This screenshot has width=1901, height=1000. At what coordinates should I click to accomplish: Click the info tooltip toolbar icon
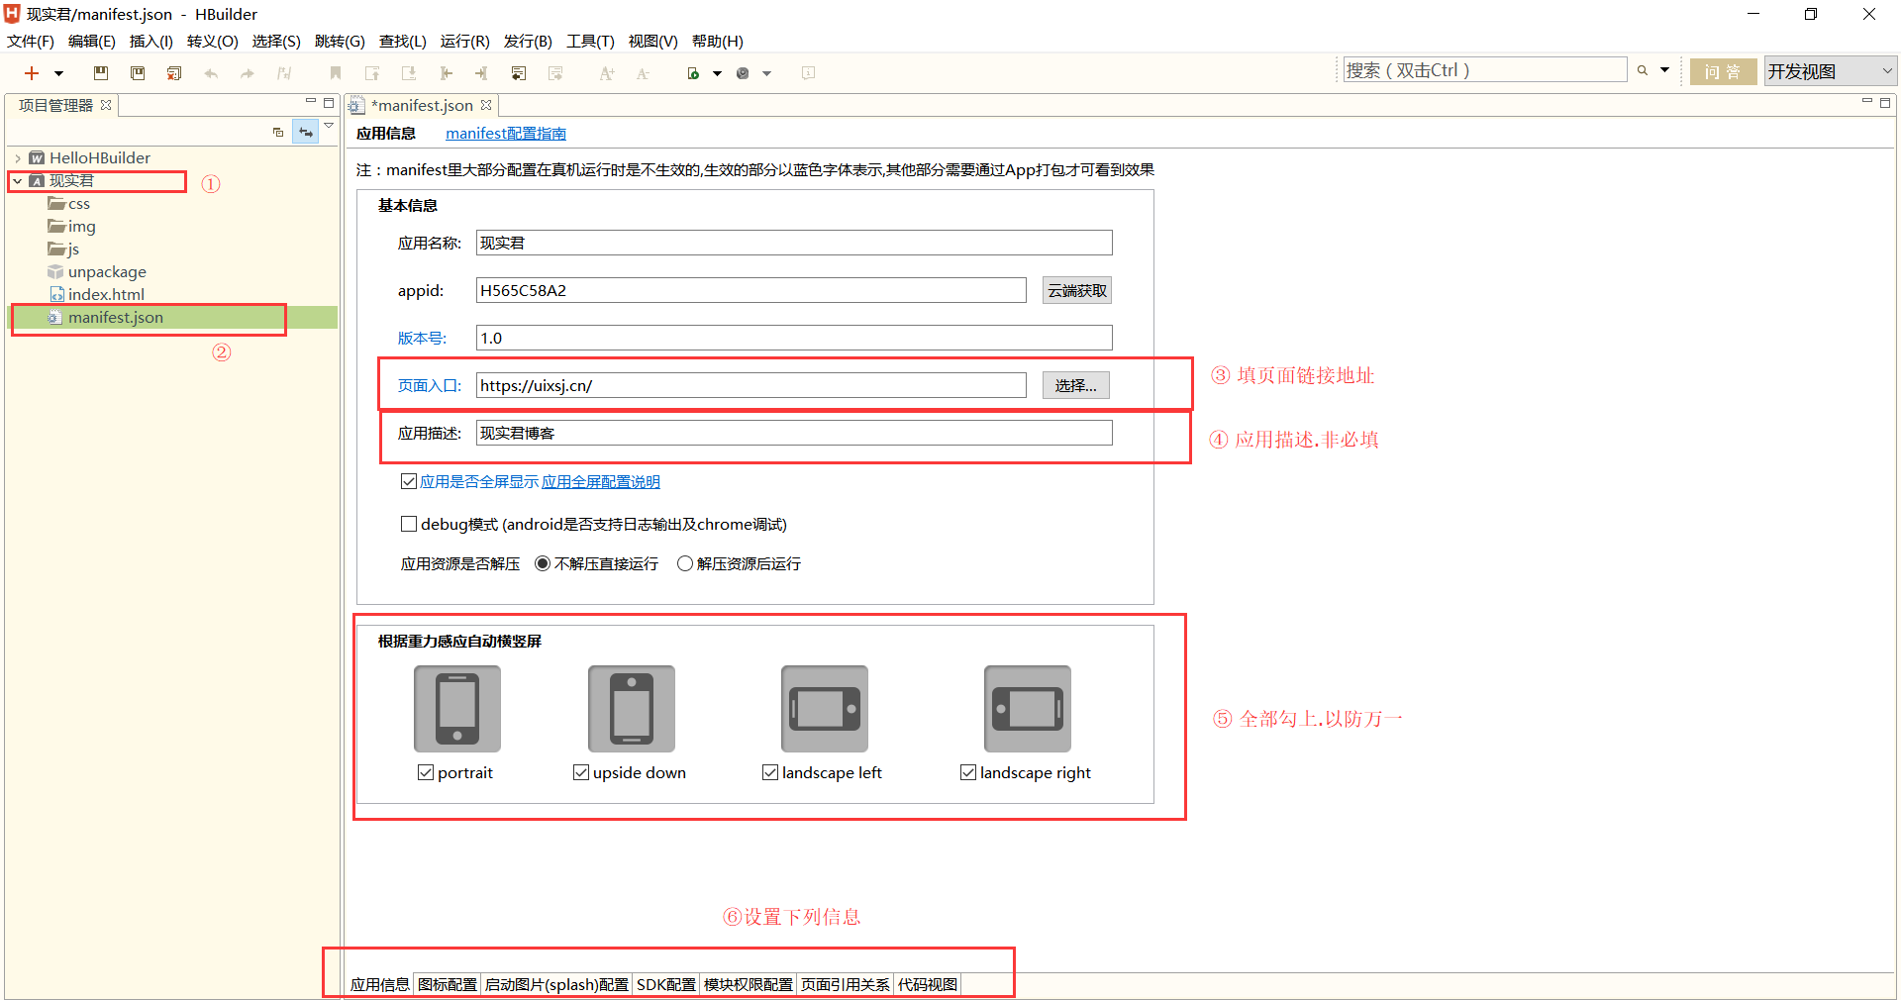[808, 73]
